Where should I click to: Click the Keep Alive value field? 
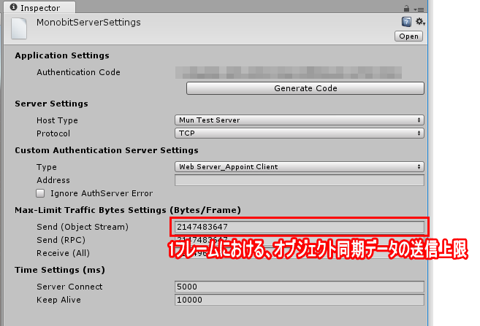pos(300,300)
